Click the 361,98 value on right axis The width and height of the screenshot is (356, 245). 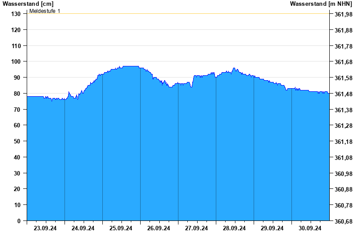coord(344,14)
